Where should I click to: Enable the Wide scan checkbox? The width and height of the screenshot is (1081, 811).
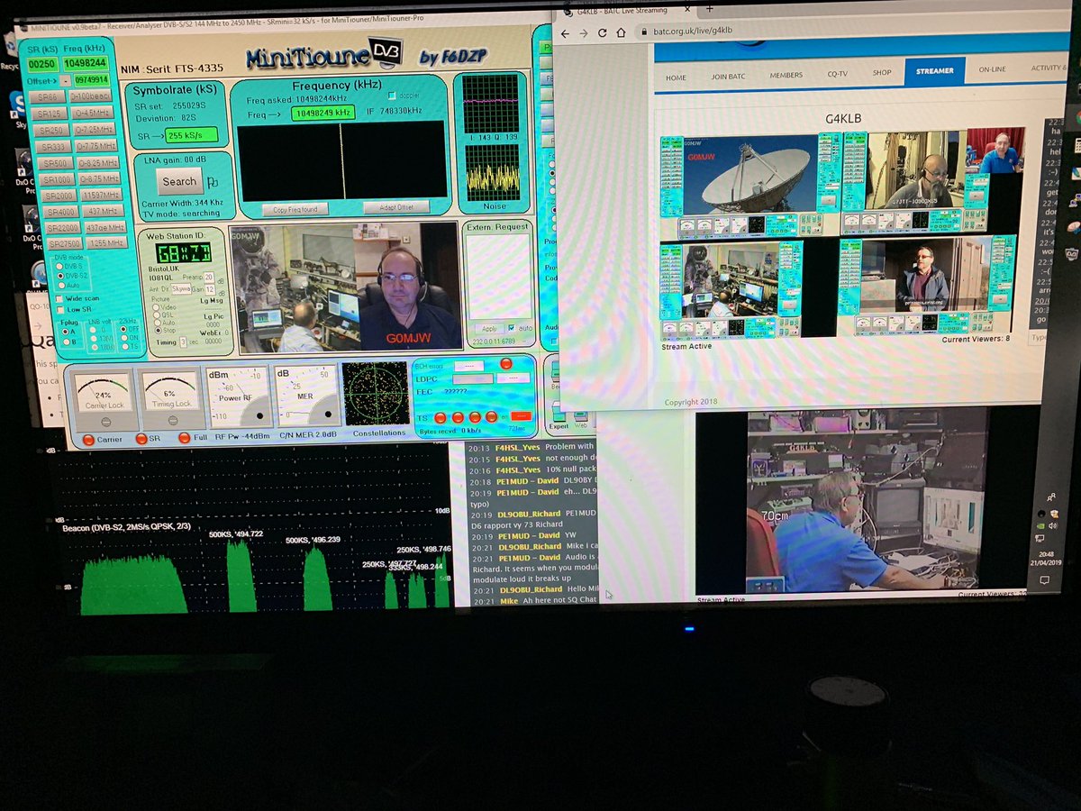coord(59,298)
